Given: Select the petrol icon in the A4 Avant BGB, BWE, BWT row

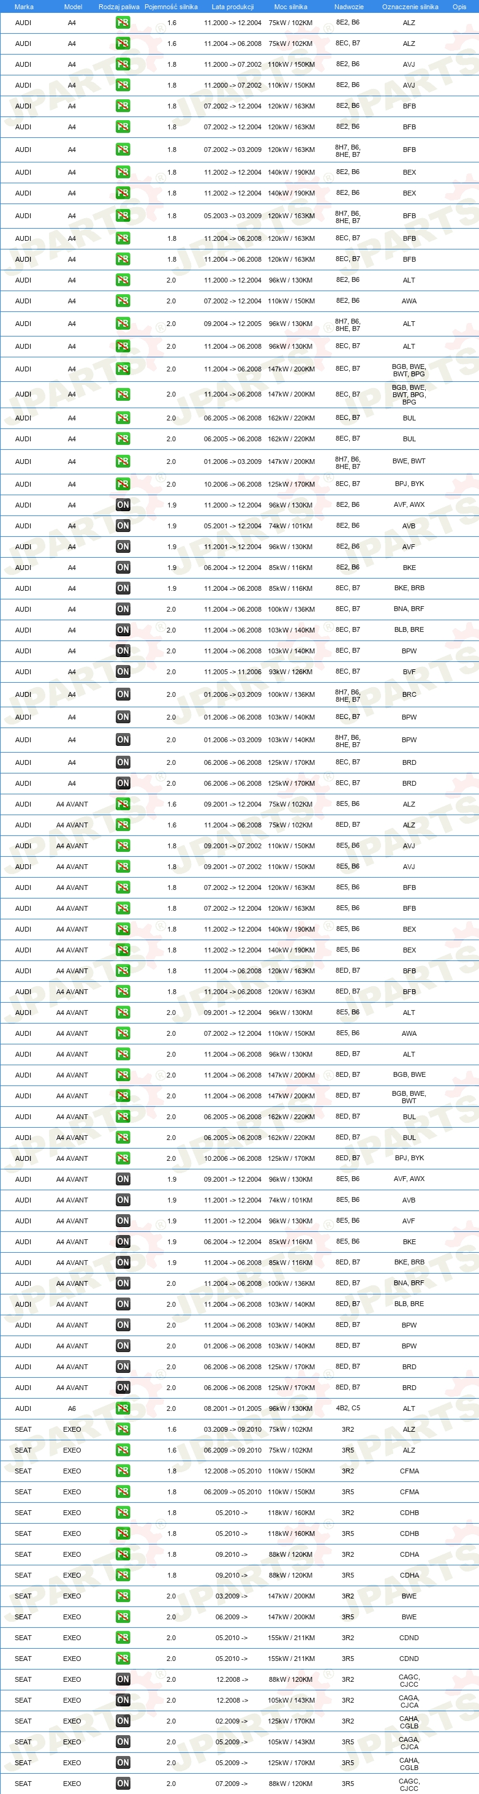Looking at the screenshot, I should tap(123, 1096).
